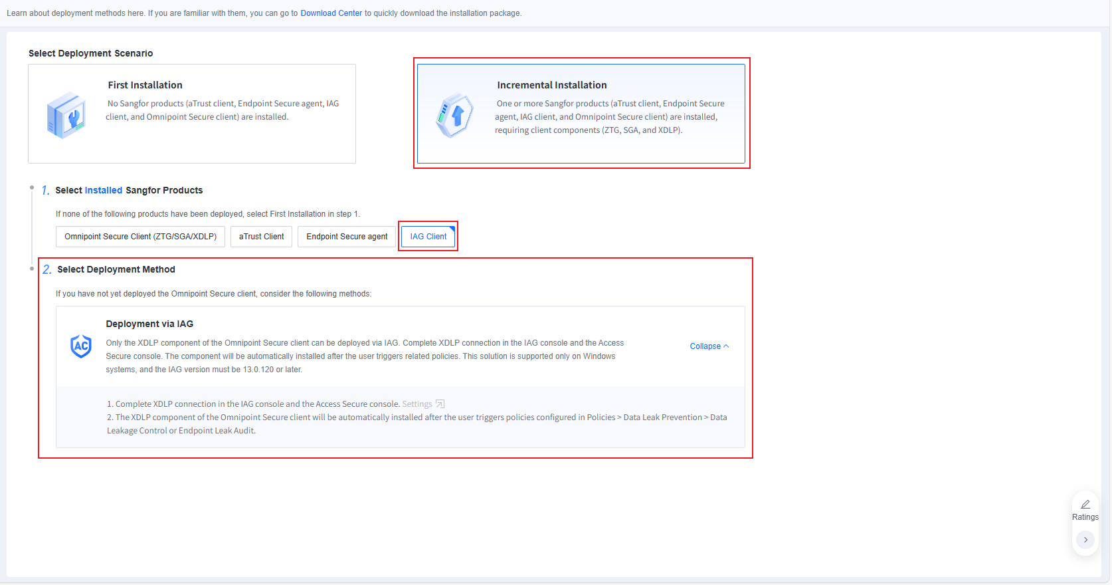The height and width of the screenshot is (585, 1112).
Task: Click 'If none of the following products' hint text
Action: (x=207, y=214)
